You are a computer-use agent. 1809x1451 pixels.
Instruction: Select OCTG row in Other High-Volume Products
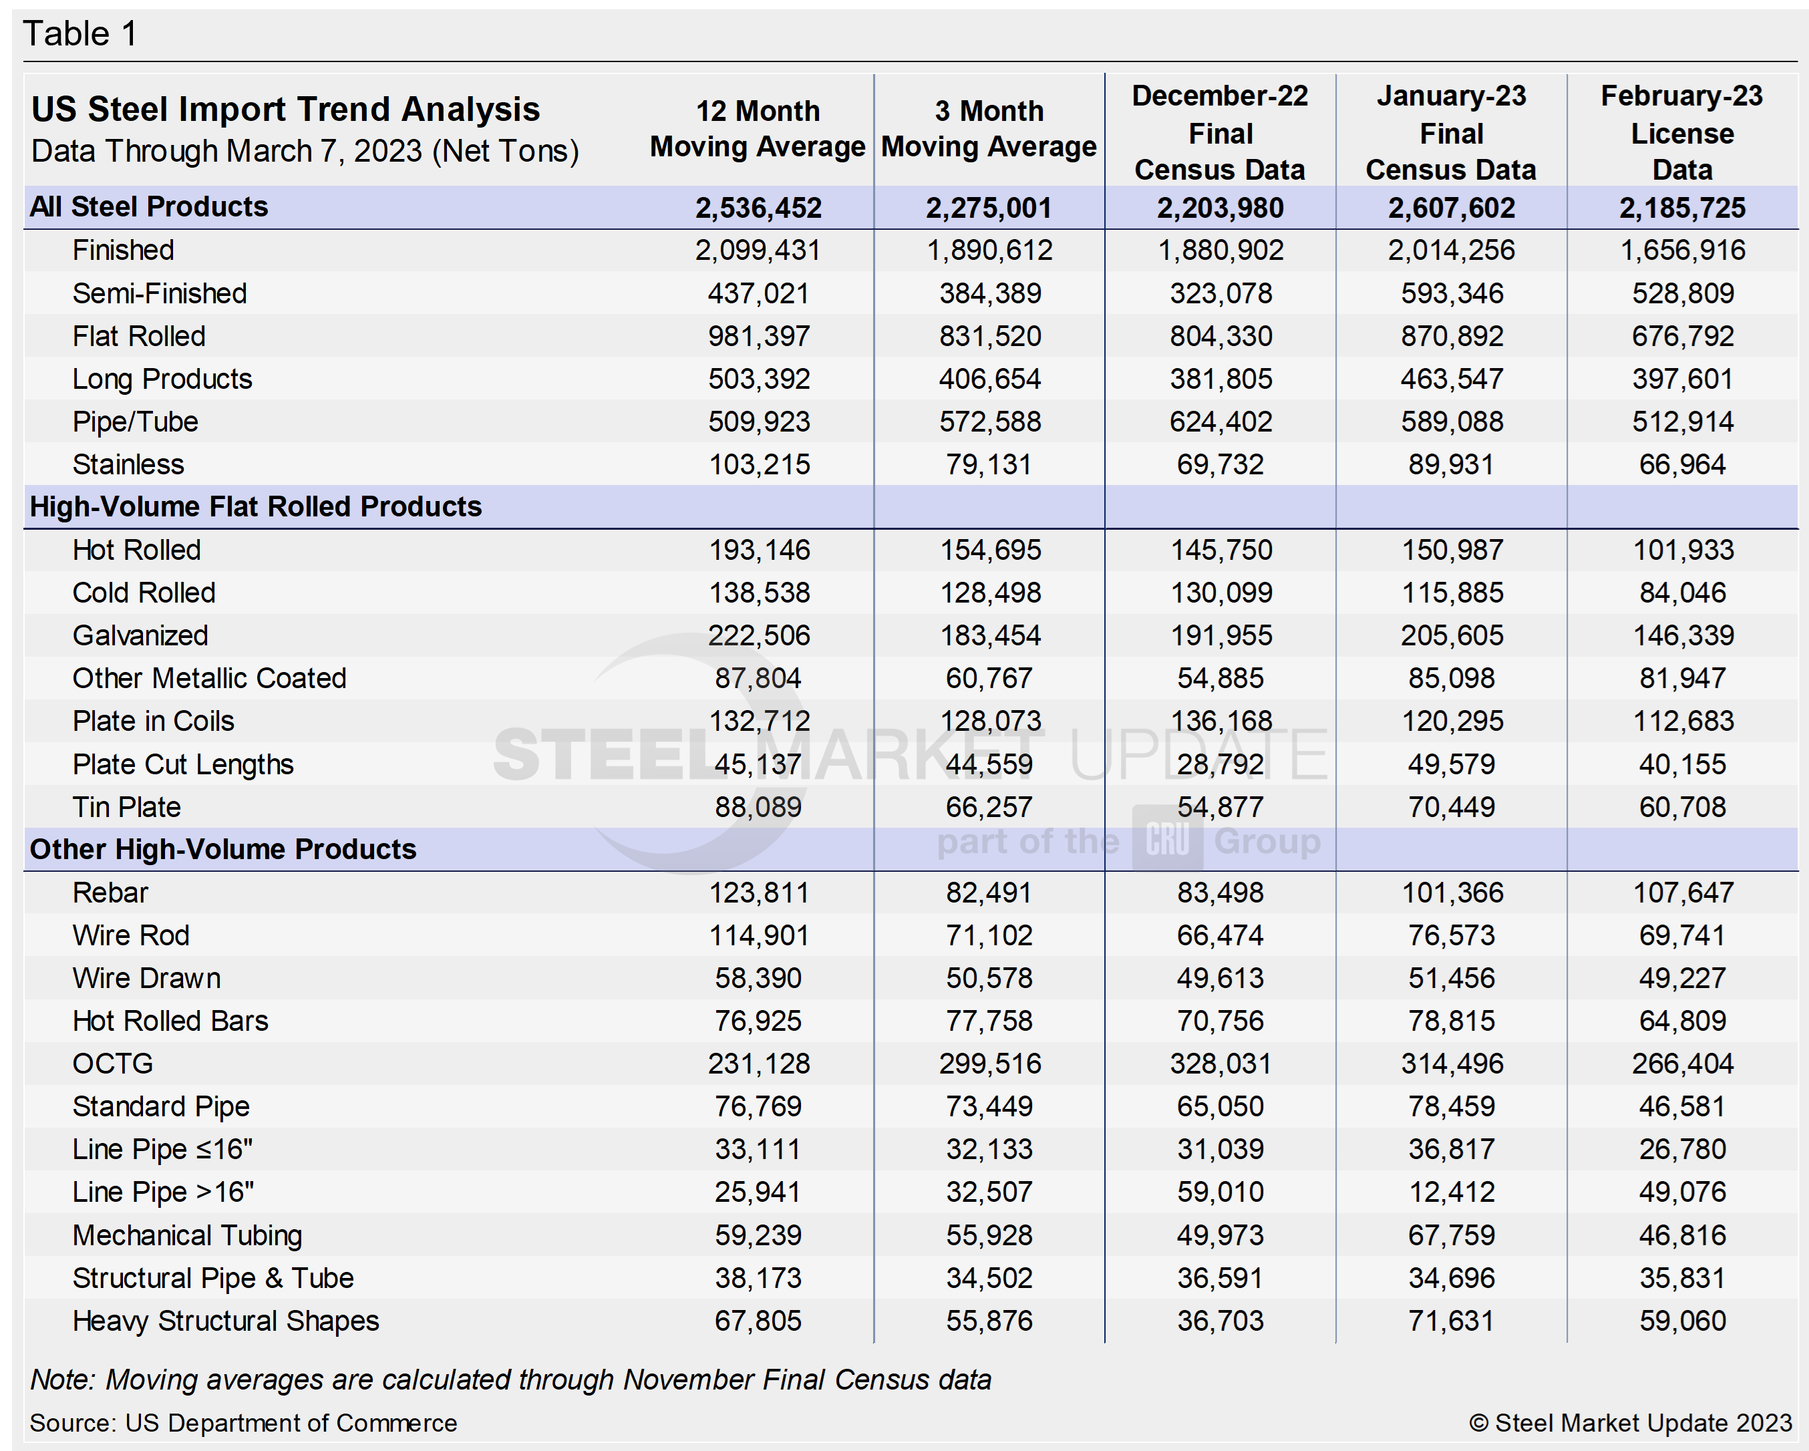pyautogui.click(x=906, y=1070)
